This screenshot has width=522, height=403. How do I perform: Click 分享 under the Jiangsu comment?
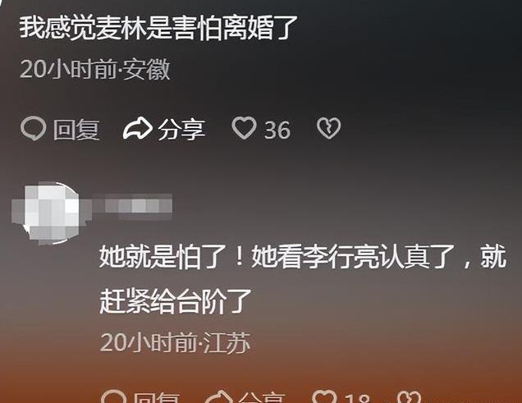coord(262,398)
